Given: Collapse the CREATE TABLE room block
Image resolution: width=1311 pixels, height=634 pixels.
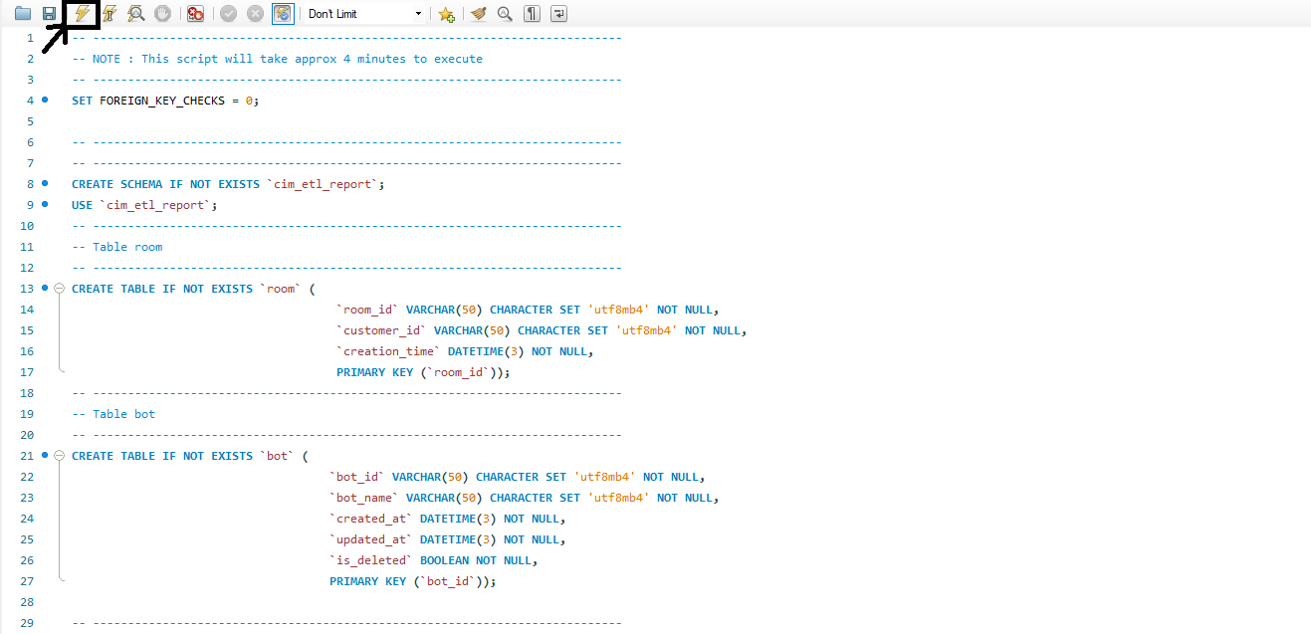Looking at the screenshot, I should (x=59, y=289).
